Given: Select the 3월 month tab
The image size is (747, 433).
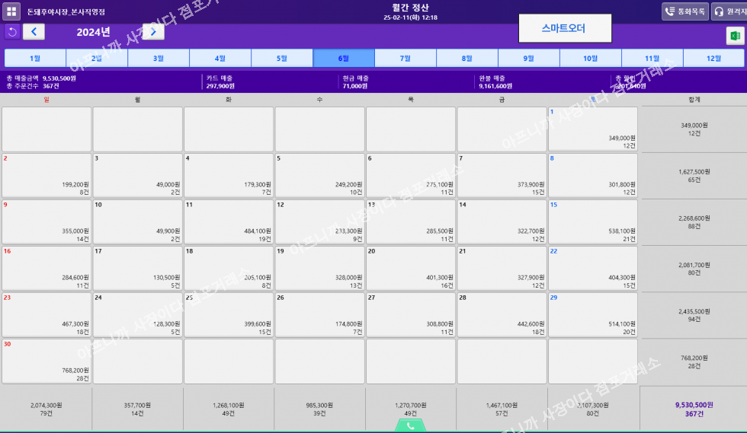Looking at the screenshot, I should click(x=159, y=59).
